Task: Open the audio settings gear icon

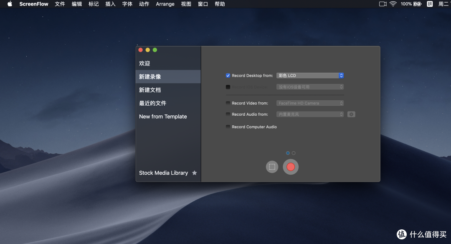Action: (351, 114)
